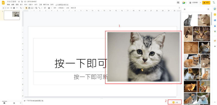Select the kitten image on the slide

pos(143,57)
